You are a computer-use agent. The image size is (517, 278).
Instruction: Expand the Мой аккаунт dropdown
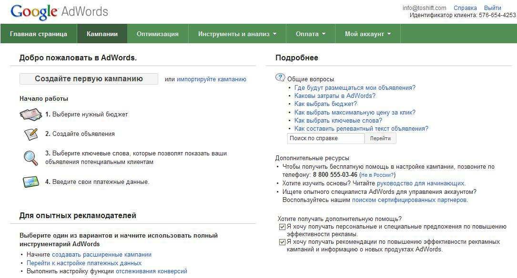click(367, 34)
